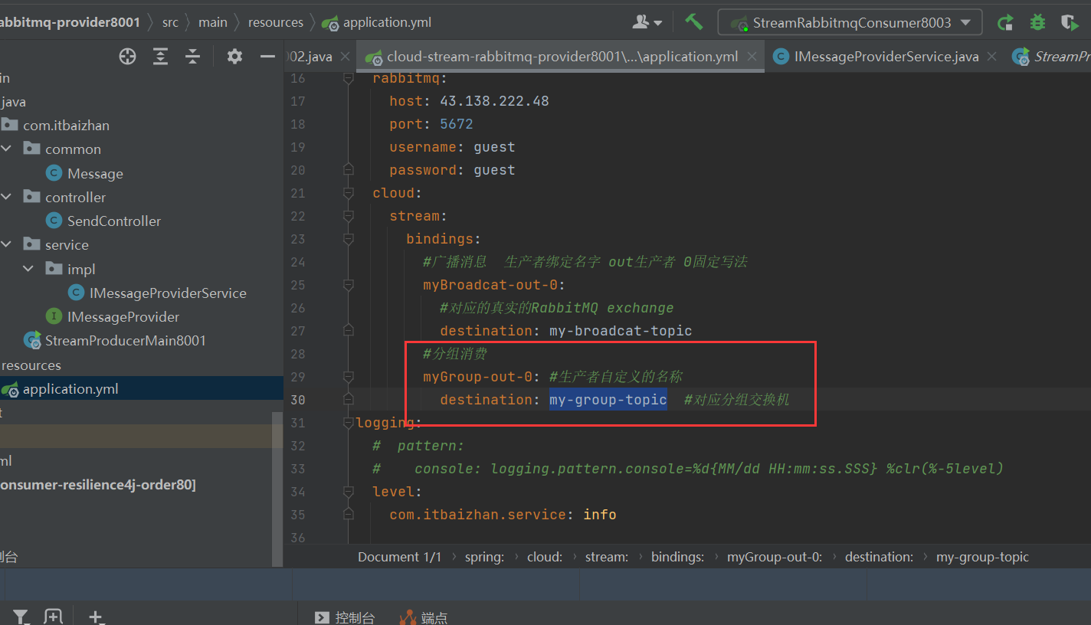Expand all nodes in project panel
The width and height of the screenshot is (1091, 625).
[160, 56]
